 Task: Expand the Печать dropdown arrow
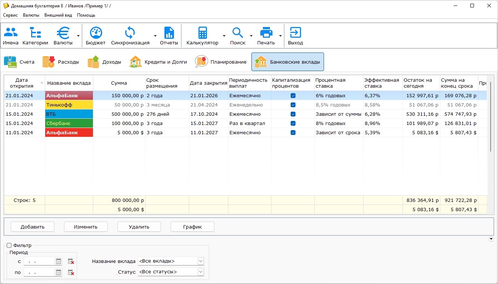(x=280, y=36)
